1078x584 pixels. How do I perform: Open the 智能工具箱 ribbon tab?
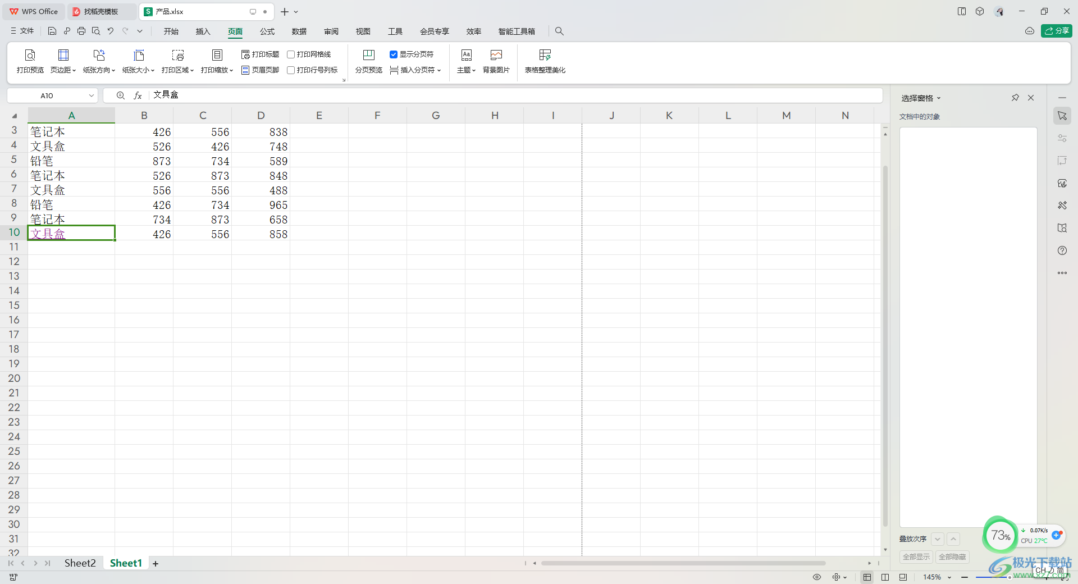(x=517, y=31)
